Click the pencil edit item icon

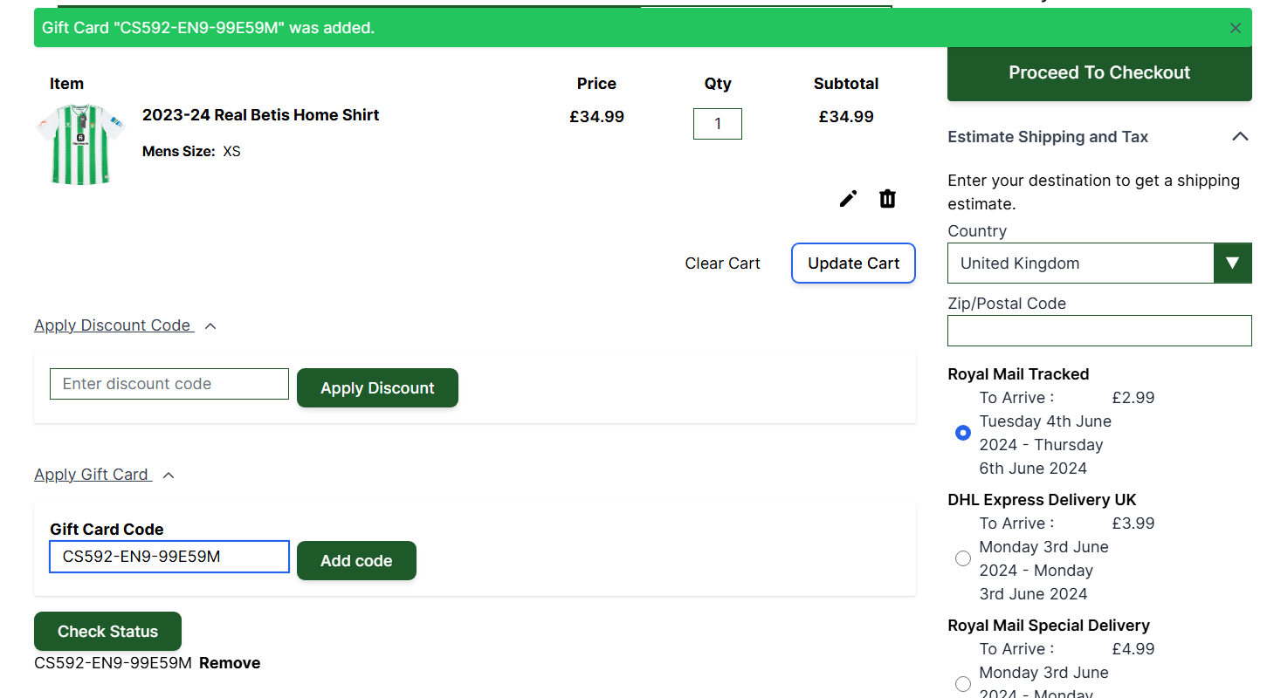[x=848, y=199]
